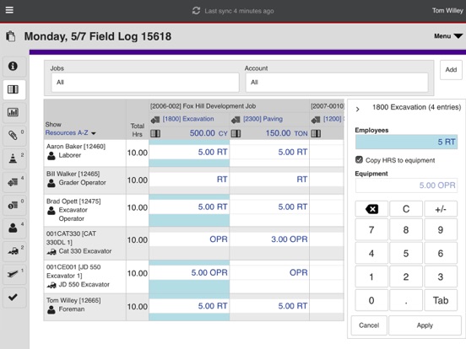Viewport: 466px width, 349px height.
Task: Click the Apply button
Action: click(x=425, y=325)
